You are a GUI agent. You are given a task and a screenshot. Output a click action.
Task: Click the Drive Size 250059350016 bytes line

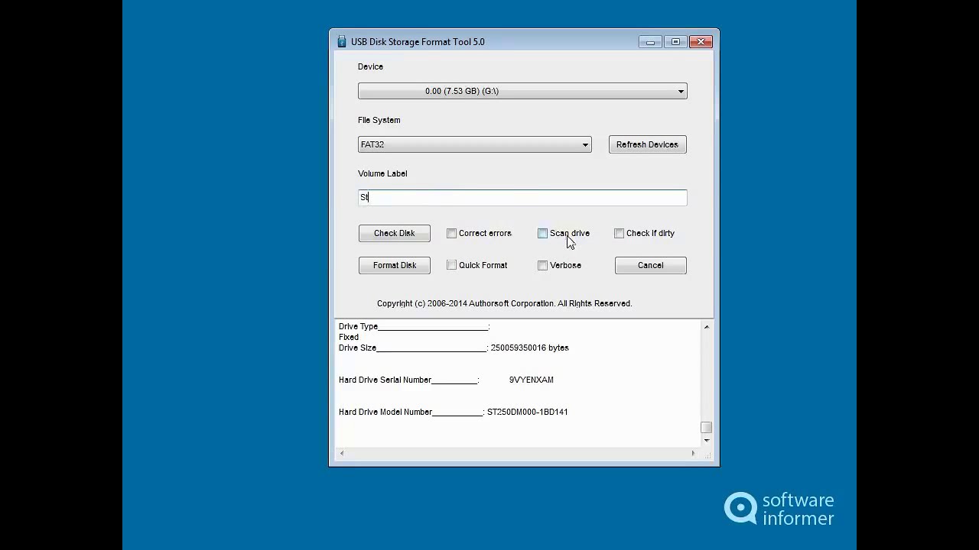[454, 348]
